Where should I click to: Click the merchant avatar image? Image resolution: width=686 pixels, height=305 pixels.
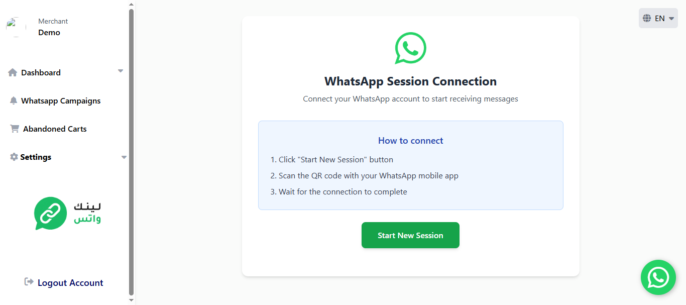pyautogui.click(x=16, y=27)
